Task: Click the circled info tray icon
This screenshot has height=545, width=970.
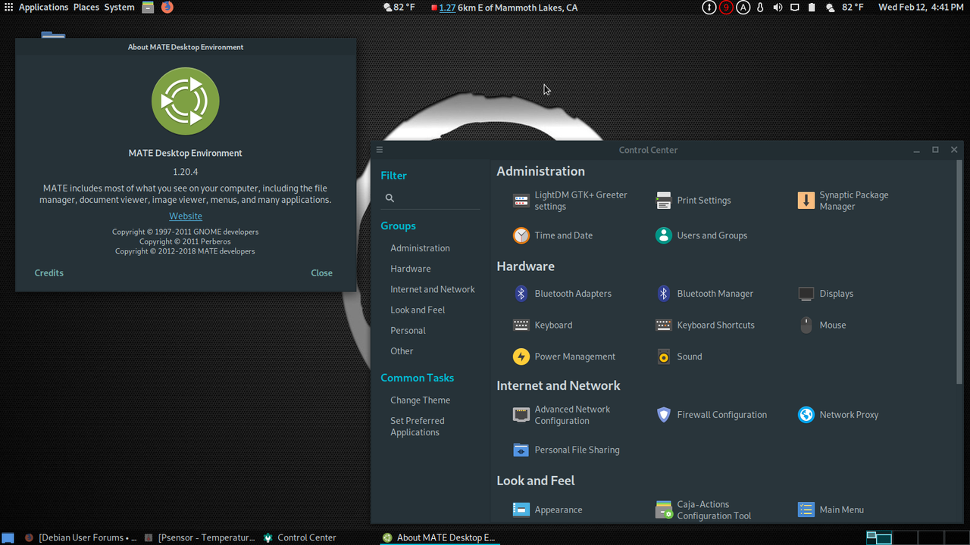Action: (x=709, y=8)
